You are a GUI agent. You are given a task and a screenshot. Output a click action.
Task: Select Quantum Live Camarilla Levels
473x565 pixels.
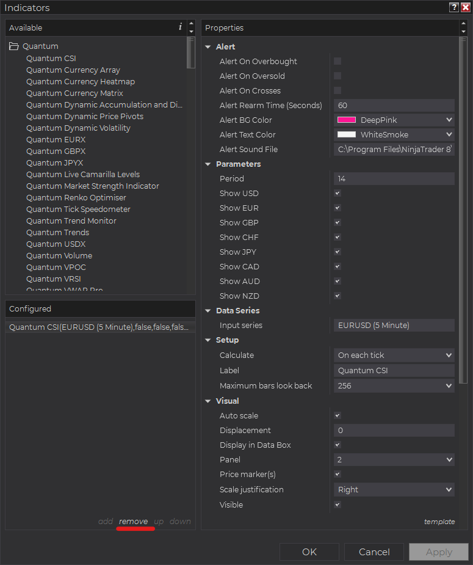click(x=83, y=175)
